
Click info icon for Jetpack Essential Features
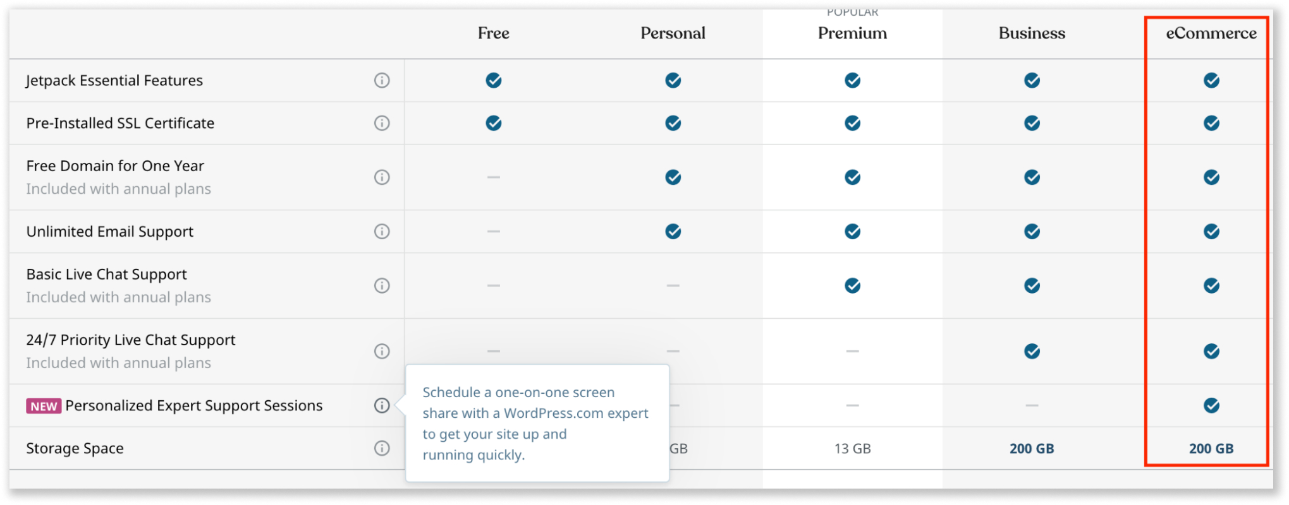[382, 80]
